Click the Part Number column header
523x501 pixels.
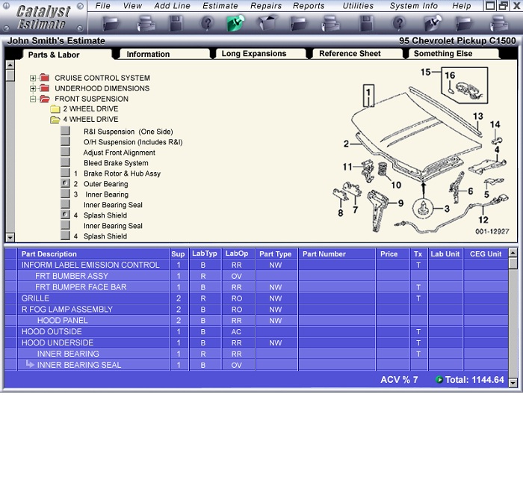337,253
